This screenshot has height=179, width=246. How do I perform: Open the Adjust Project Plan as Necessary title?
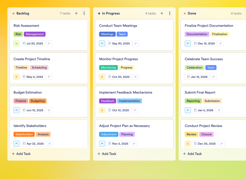[125, 126]
